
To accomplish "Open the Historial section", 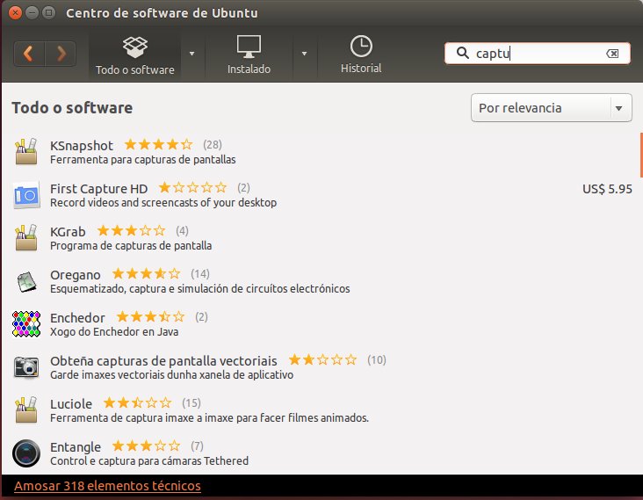I will coord(361,55).
